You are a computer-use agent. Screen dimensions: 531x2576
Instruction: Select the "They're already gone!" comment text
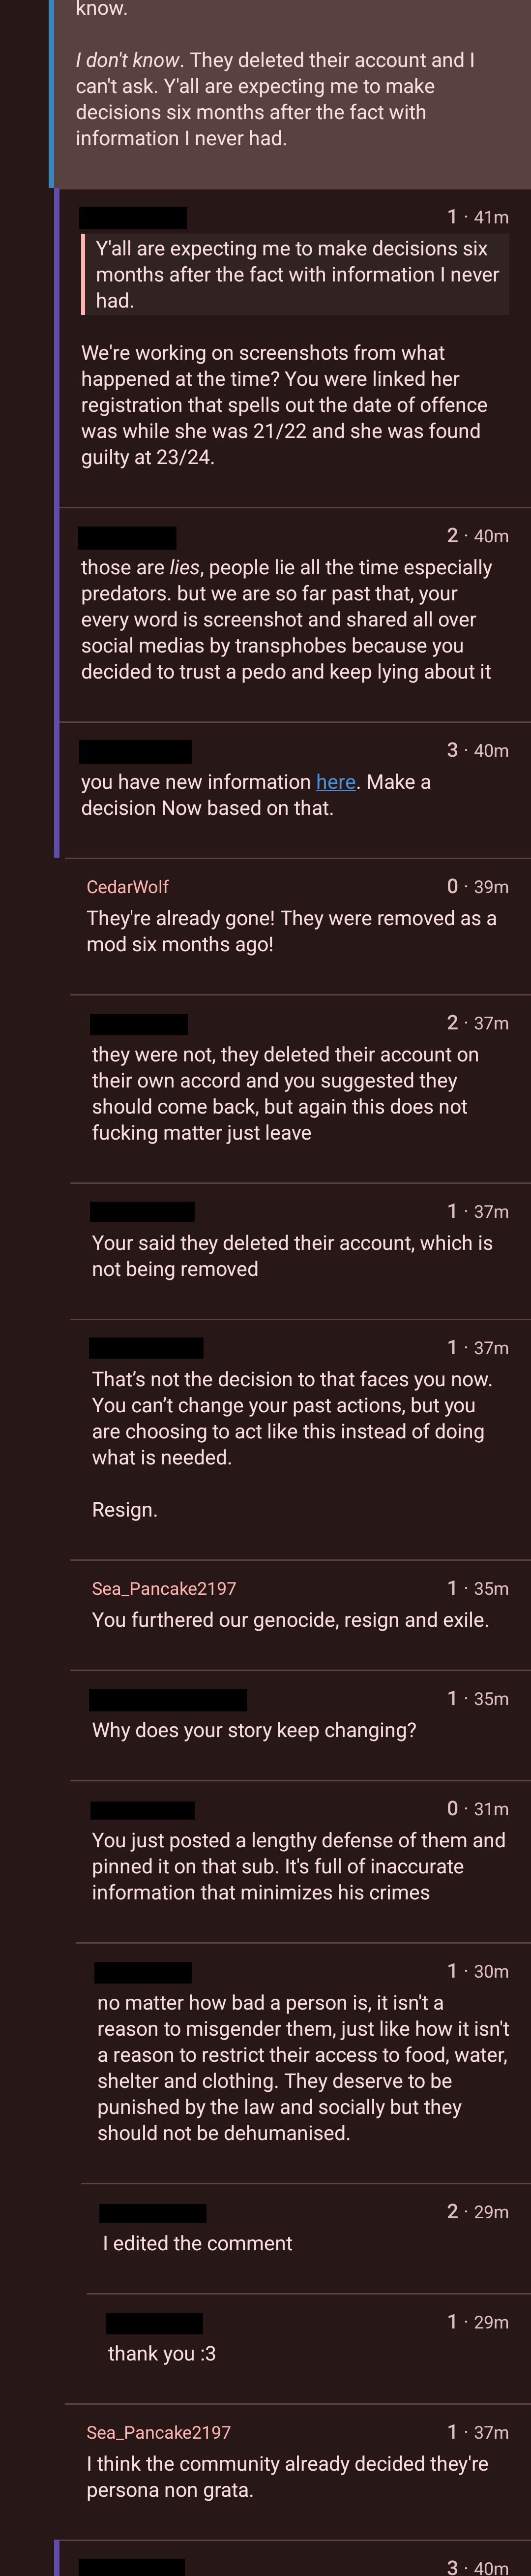291,931
